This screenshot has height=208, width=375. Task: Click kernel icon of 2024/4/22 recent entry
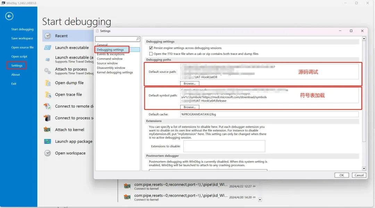click(127, 186)
